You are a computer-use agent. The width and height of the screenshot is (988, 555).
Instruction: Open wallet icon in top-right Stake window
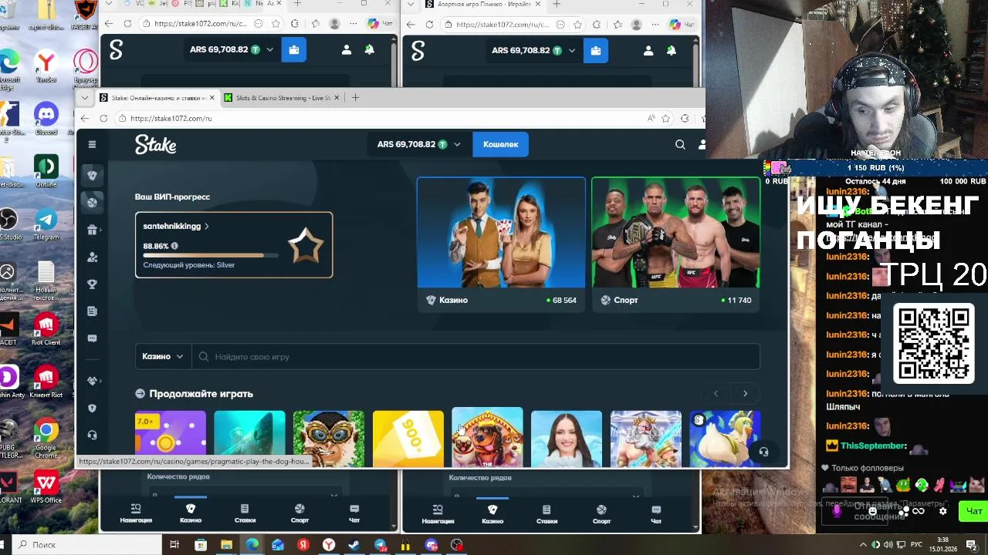point(595,51)
